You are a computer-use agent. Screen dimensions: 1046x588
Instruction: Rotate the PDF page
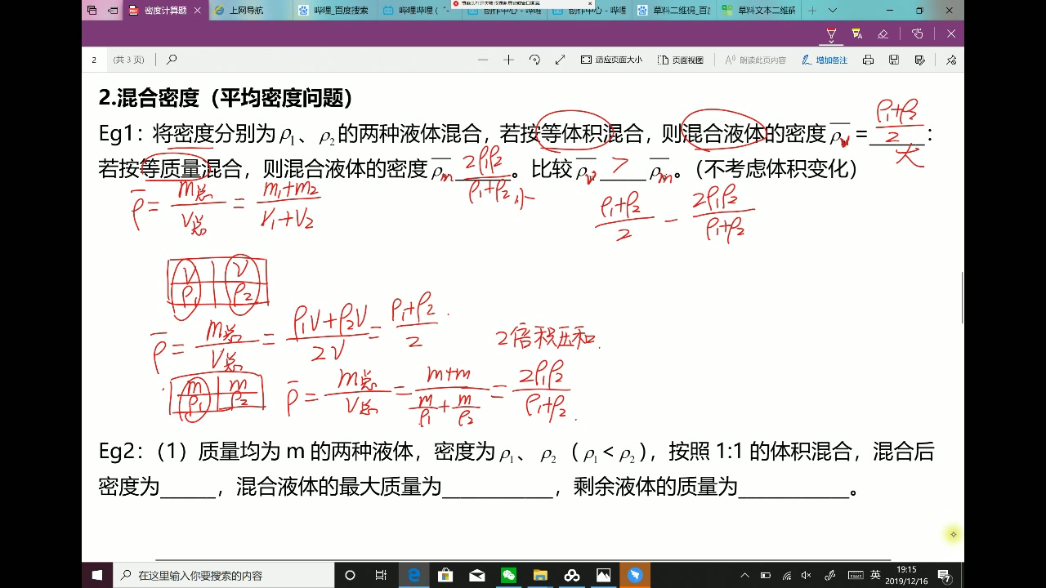pyautogui.click(x=533, y=60)
